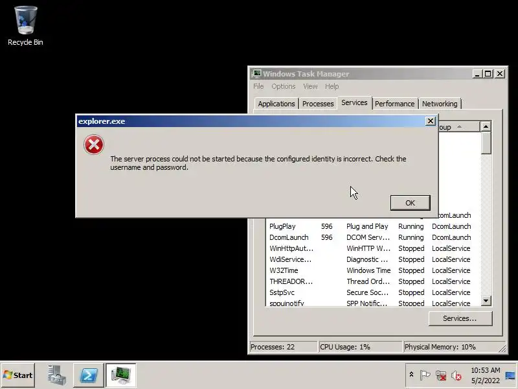
Task: Click OK in the explorer.exe error dialog
Action: 410,203
